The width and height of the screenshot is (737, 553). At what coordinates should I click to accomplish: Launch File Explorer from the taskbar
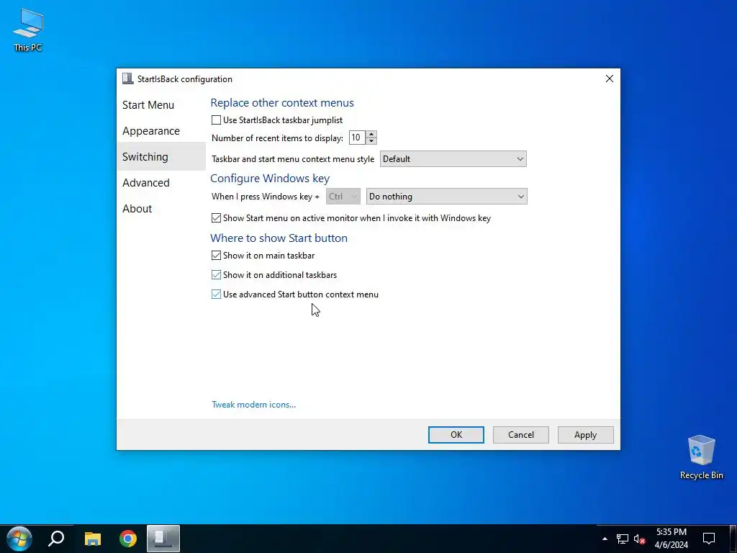point(93,539)
